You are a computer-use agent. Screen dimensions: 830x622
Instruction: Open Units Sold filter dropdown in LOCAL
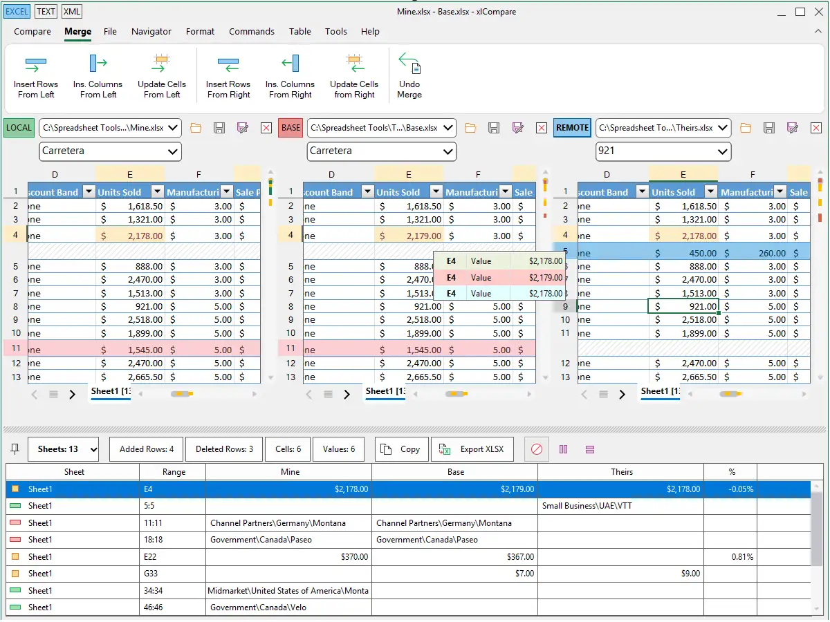pyautogui.click(x=156, y=192)
